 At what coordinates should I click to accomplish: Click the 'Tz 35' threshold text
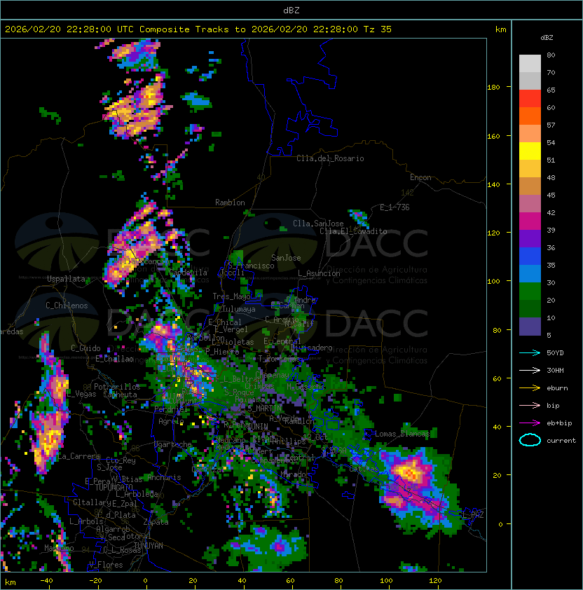point(378,29)
